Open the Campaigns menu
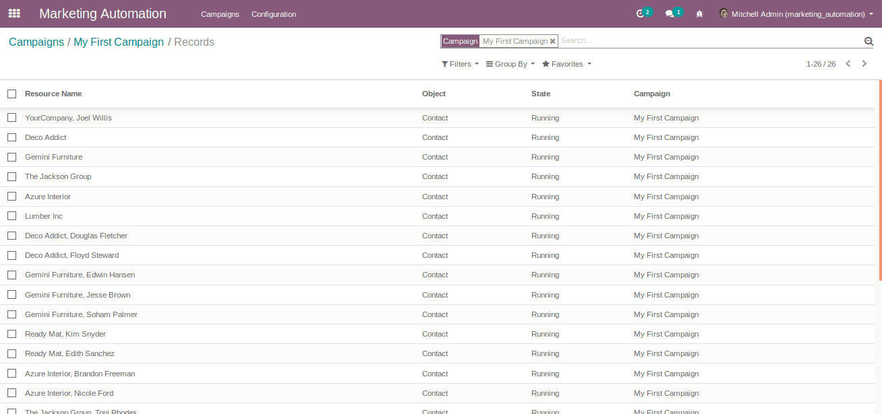The width and height of the screenshot is (882, 414). point(220,14)
